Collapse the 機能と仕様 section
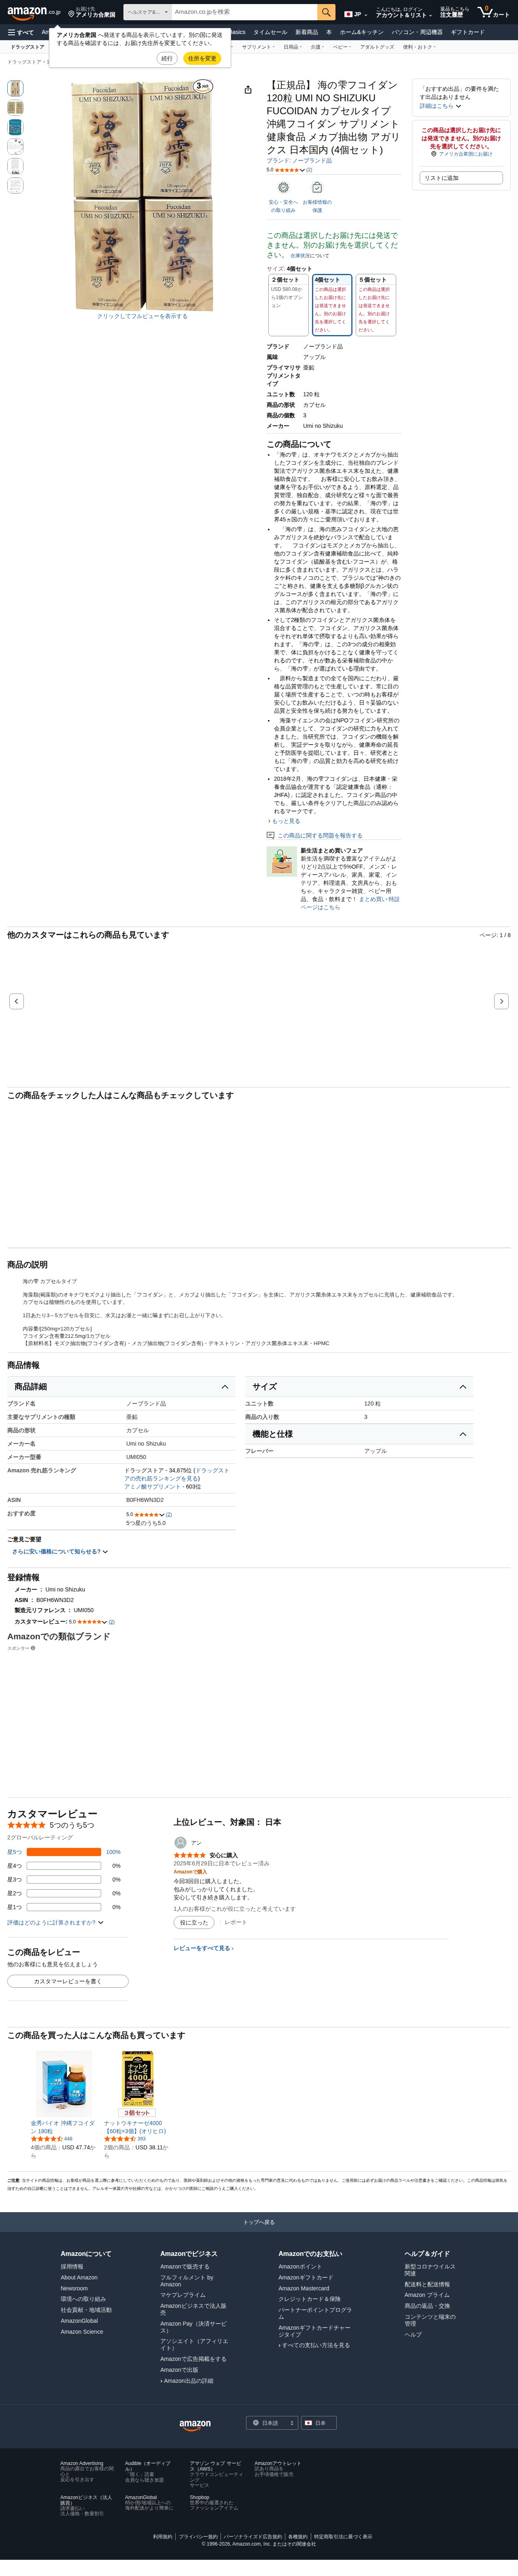This screenshot has width=518, height=2576. coord(359,1434)
